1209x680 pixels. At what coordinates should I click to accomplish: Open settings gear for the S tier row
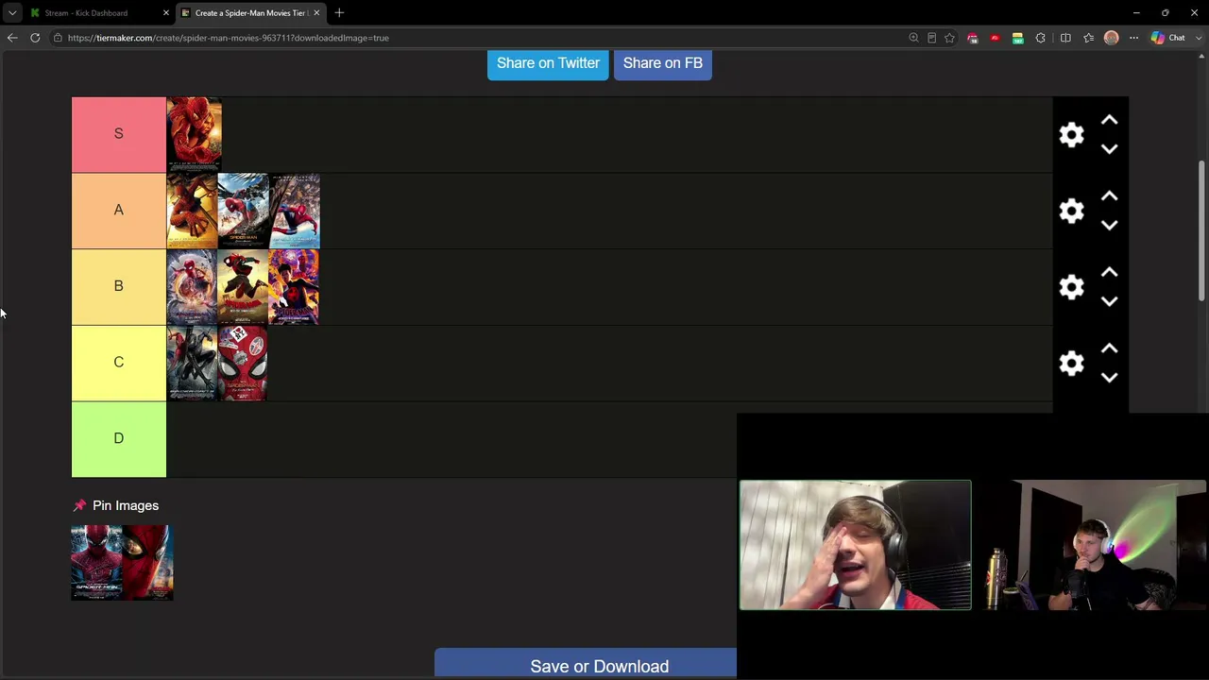click(x=1071, y=134)
